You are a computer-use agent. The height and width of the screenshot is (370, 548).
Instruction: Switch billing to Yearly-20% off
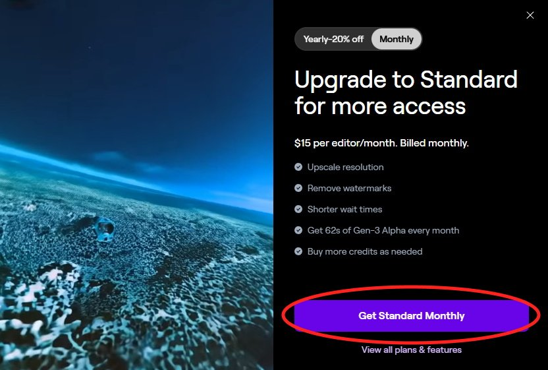(x=333, y=39)
